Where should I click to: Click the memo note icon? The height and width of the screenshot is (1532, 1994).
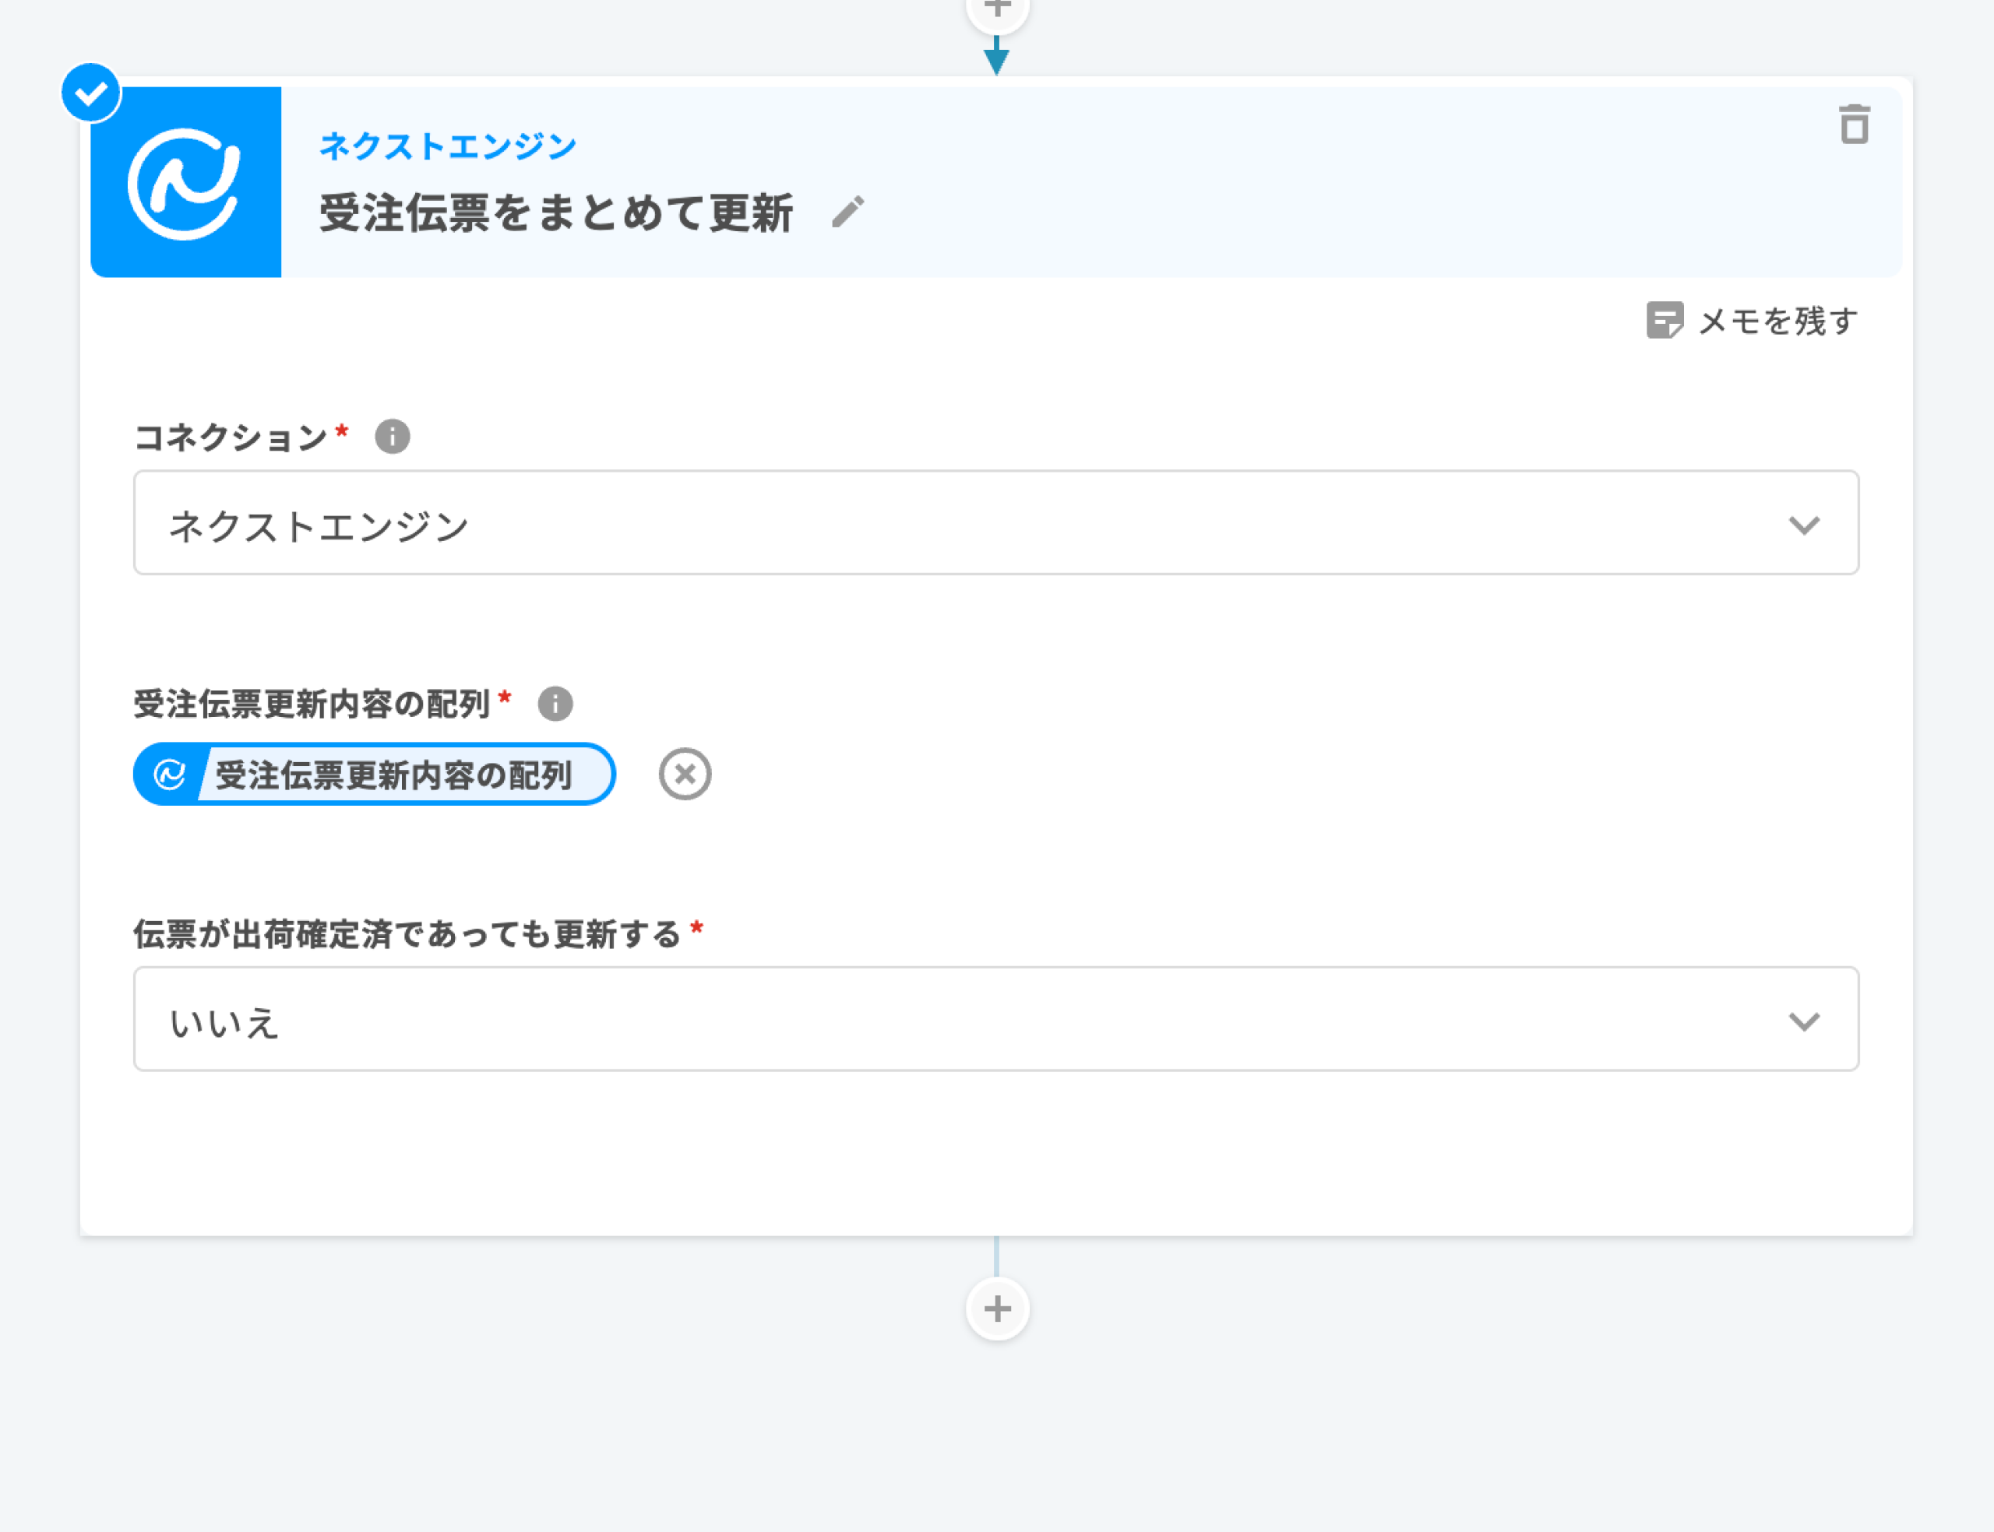[1664, 320]
